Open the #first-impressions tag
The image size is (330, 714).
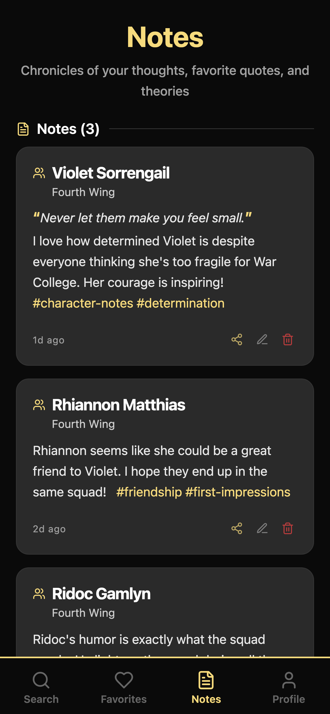pyautogui.click(x=238, y=491)
